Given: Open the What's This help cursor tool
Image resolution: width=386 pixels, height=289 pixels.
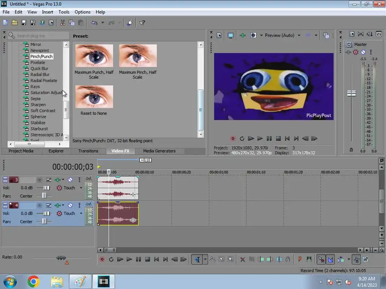Looking at the screenshot, I should 142,23.
